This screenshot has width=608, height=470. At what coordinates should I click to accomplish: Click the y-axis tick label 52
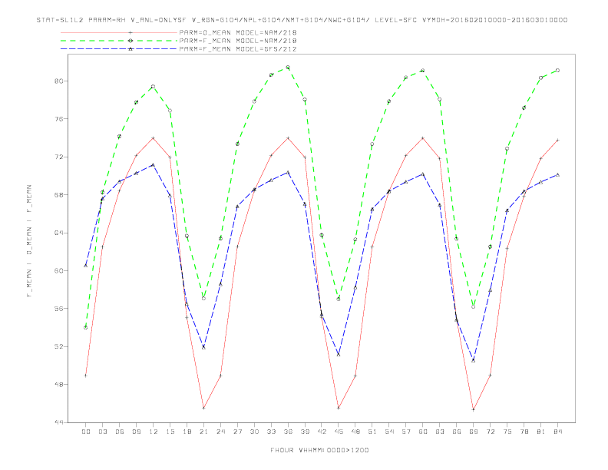point(60,346)
